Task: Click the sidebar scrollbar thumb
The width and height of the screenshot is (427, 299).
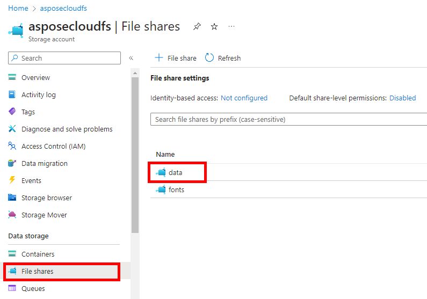Action: [135, 155]
